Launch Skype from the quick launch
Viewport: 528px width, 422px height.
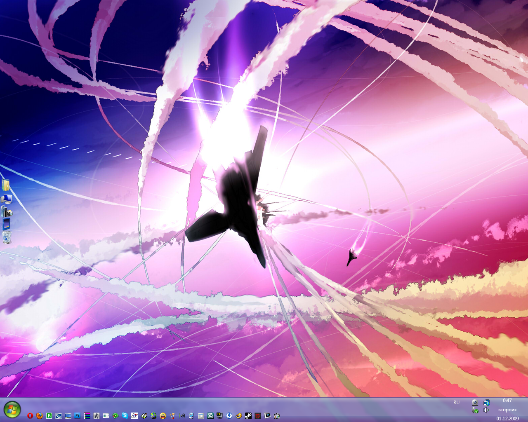click(x=125, y=416)
